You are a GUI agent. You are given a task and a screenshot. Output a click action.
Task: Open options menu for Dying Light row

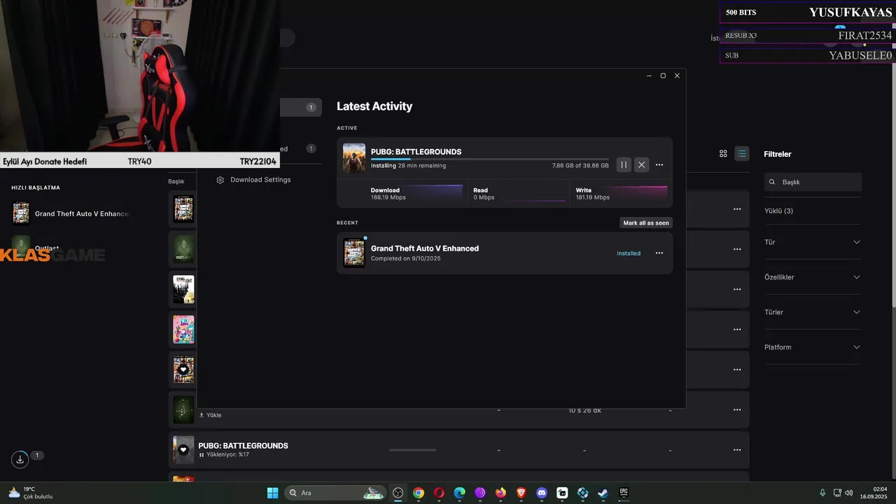(x=737, y=289)
